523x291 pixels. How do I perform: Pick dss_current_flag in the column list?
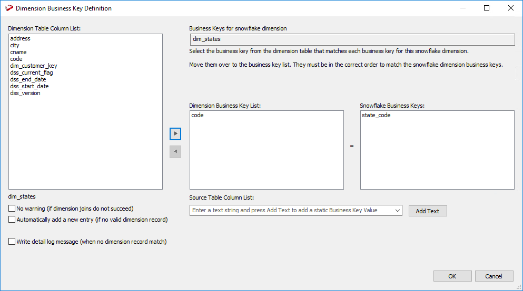pos(31,72)
